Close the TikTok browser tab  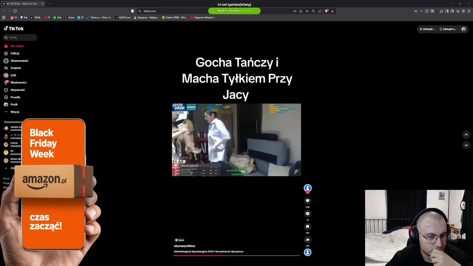point(42,4)
